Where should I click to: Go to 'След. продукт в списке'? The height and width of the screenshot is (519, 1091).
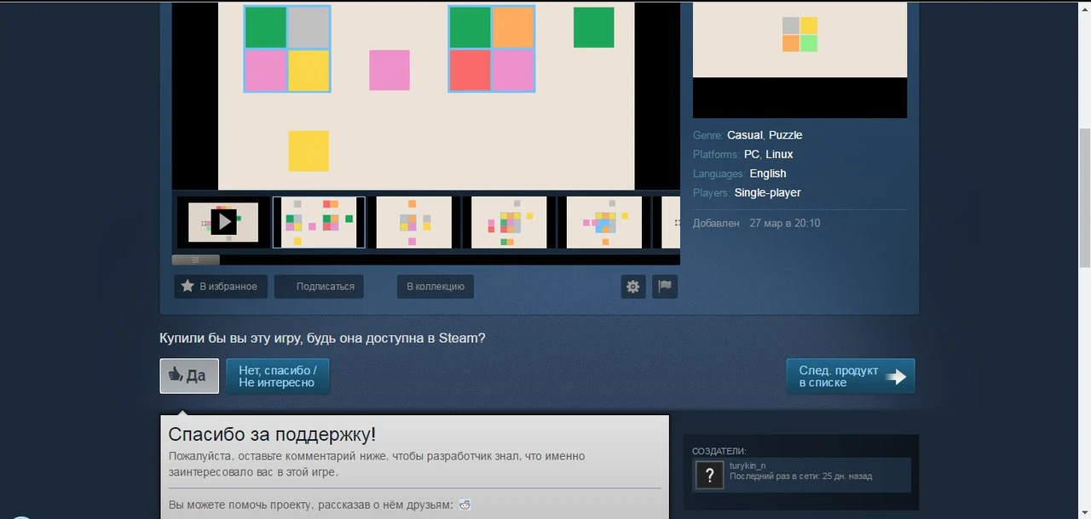(851, 376)
